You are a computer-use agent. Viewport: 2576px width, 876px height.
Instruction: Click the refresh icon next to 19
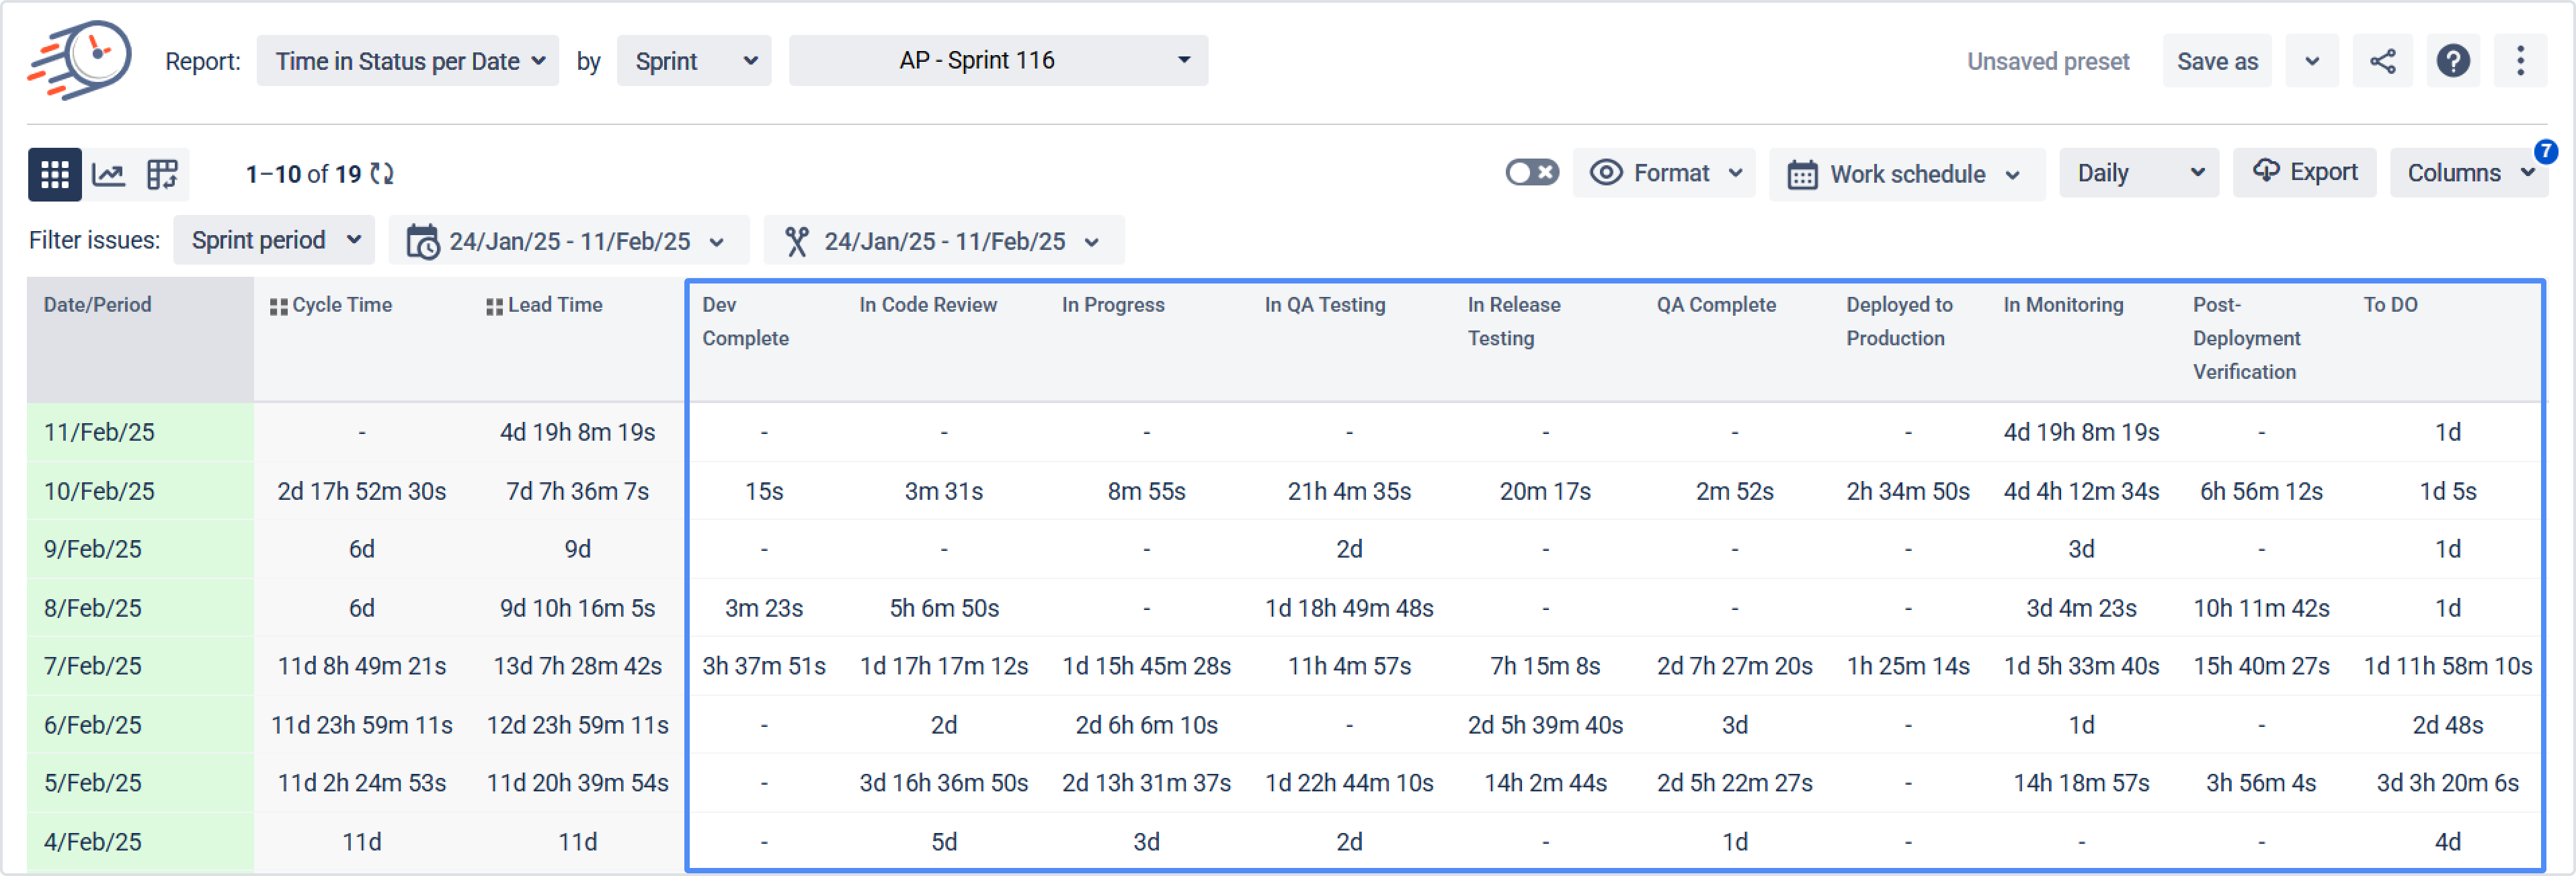[381, 174]
